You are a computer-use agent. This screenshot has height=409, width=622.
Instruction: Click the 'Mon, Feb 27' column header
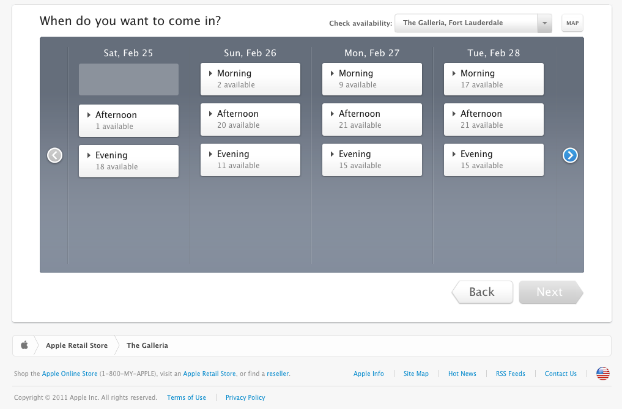coord(372,53)
